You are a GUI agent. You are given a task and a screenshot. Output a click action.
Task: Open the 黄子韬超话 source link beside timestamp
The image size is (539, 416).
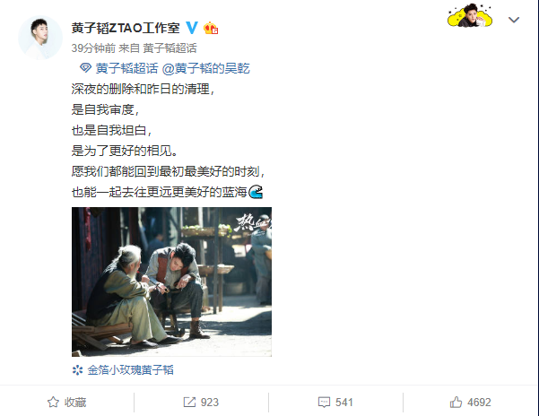click(x=170, y=48)
